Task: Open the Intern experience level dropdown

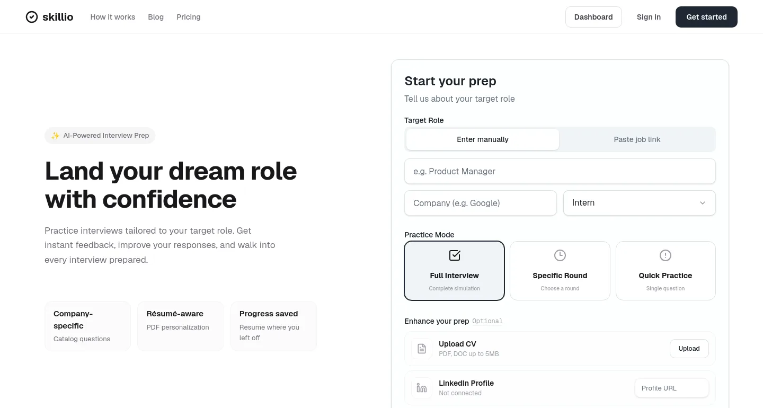Action: click(x=640, y=203)
